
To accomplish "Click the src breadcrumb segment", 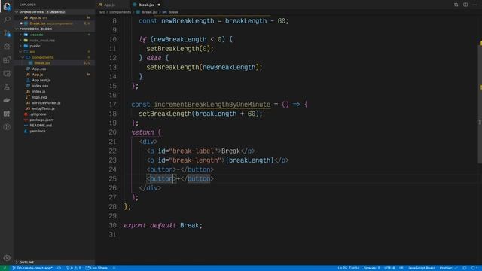I will [102, 12].
